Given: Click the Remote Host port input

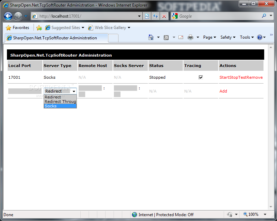Looking at the screenshot, I should click(82, 94).
